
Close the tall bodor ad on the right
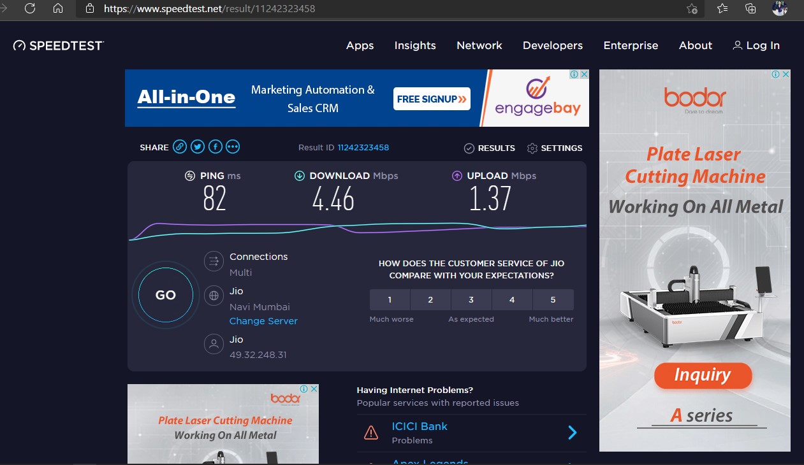point(785,75)
